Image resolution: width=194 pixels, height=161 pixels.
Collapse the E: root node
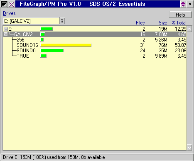[x=6, y=29]
